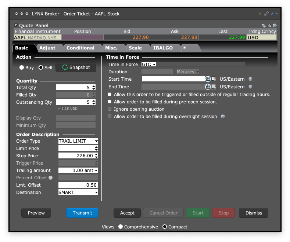
Task: Collapse the Quote Panel section
Action: pyautogui.click(x=16, y=26)
